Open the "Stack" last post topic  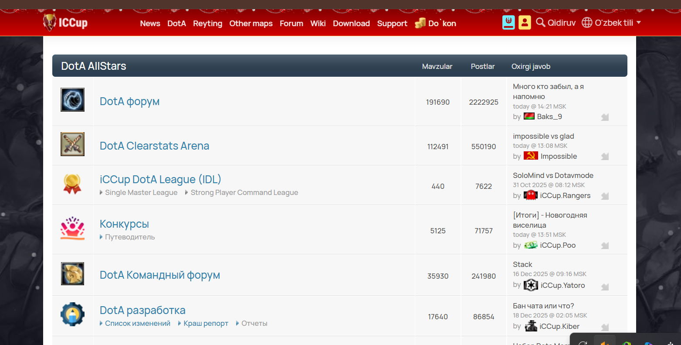[x=522, y=264]
